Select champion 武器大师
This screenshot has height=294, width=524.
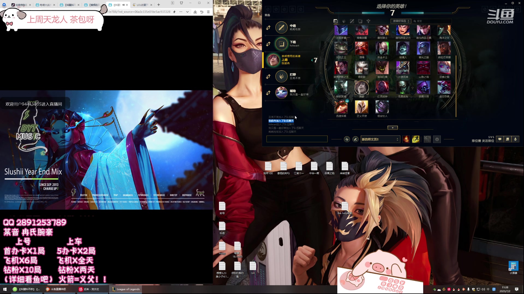pos(424,87)
